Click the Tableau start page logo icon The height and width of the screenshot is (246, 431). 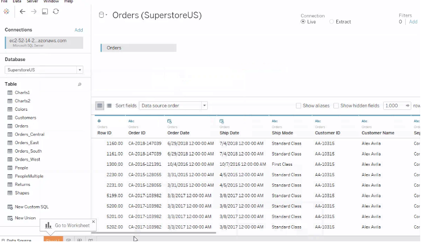pos(6,12)
